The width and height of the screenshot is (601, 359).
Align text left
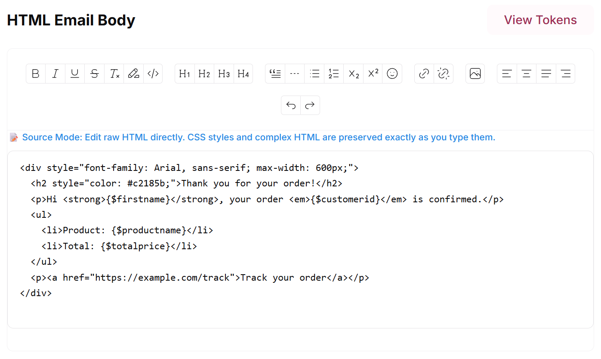click(x=507, y=74)
